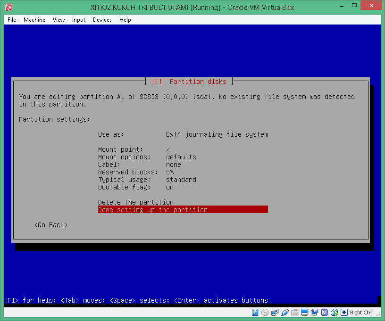Image resolution: width=385 pixels, height=321 pixels.
Task: Open the View menu
Action: pos(59,20)
